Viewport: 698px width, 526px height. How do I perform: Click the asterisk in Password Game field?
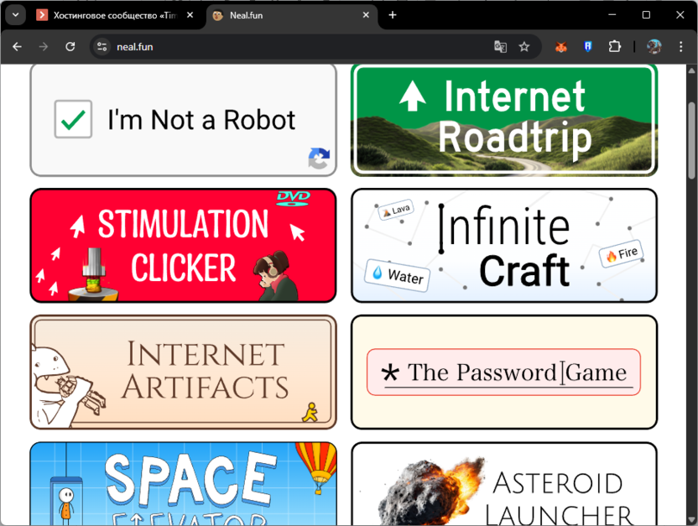click(389, 373)
